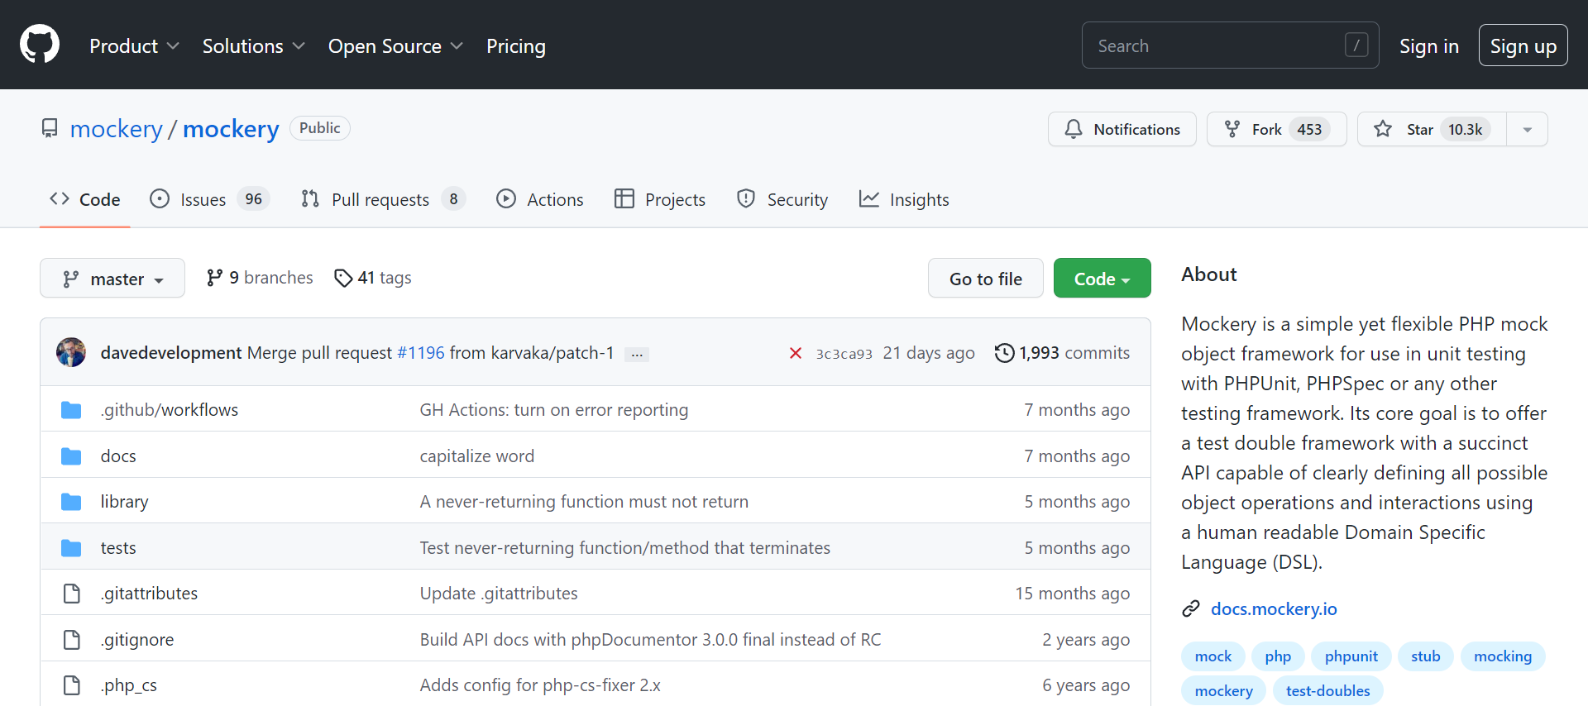The width and height of the screenshot is (1588, 706).
Task: Click the Star icon
Action: click(x=1383, y=129)
